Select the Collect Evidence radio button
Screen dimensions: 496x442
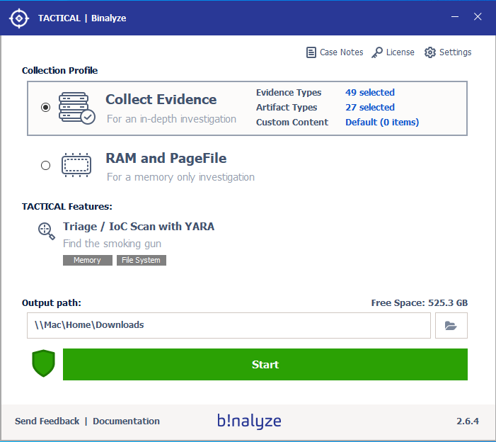pos(46,108)
